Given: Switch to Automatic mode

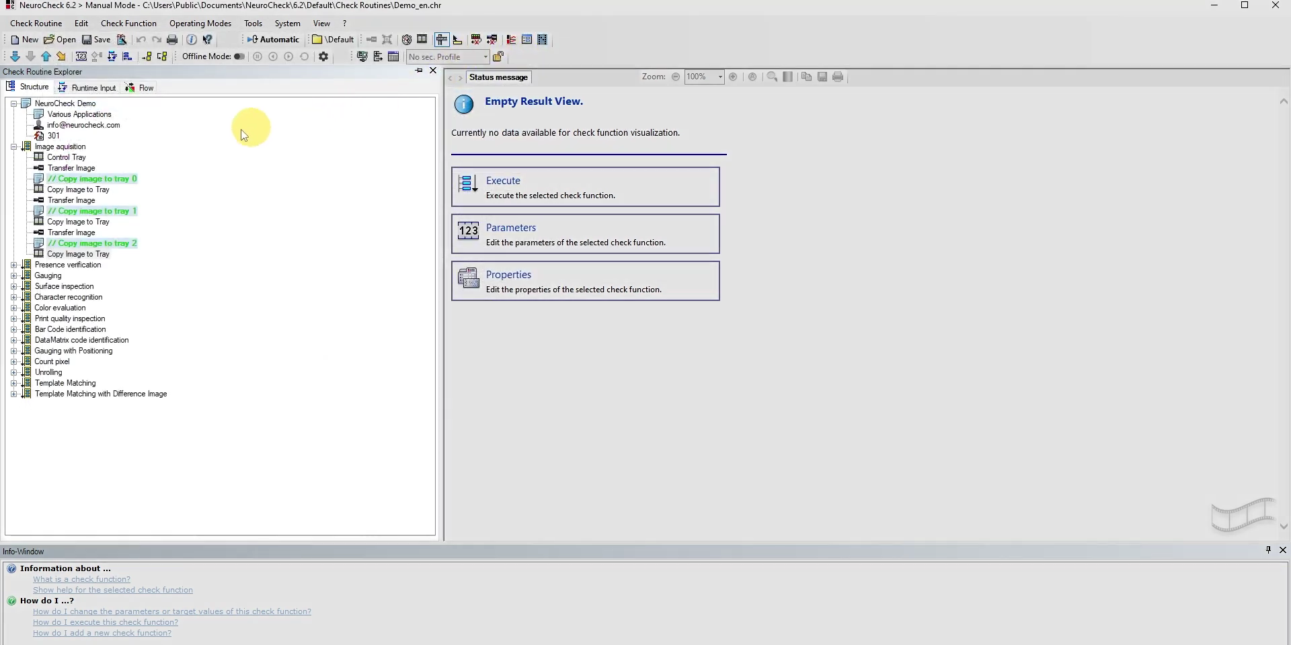Looking at the screenshot, I should [x=273, y=40].
